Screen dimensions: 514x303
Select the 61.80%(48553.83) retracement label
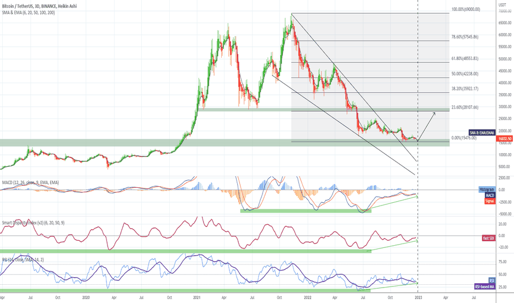pos(465,58)
